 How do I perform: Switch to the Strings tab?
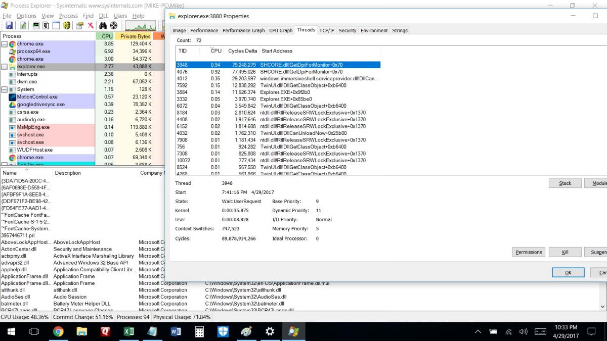tap(400, 30)
